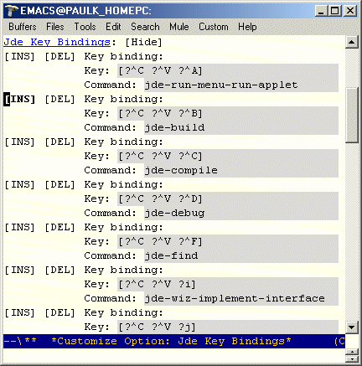Follow the Jde Key Bindings link

click(57, 42)
